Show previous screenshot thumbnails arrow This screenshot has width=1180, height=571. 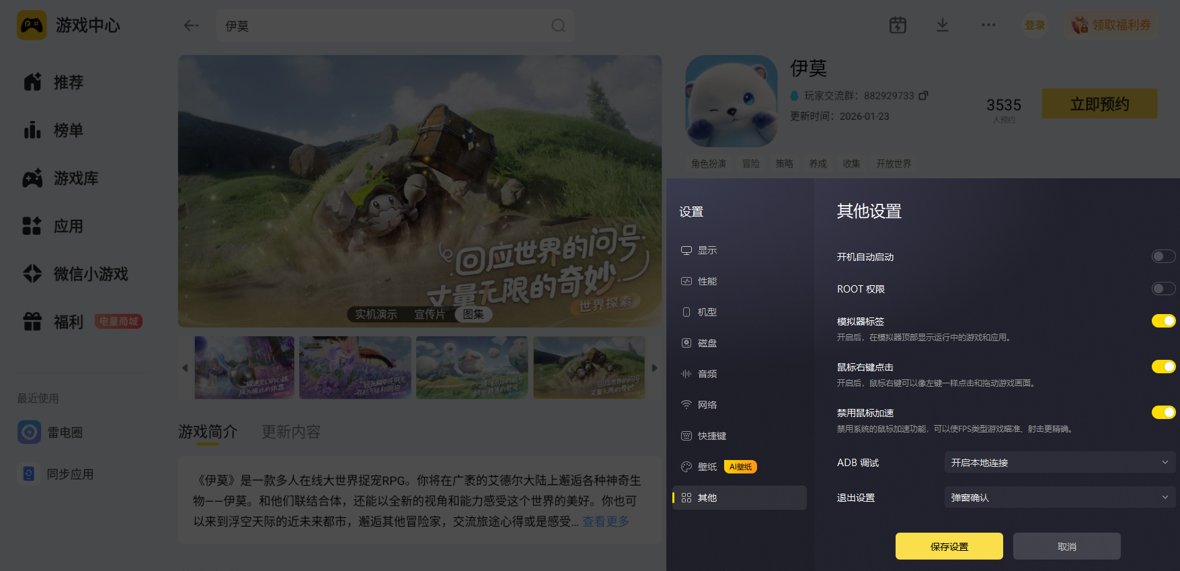tap(185, 368)
